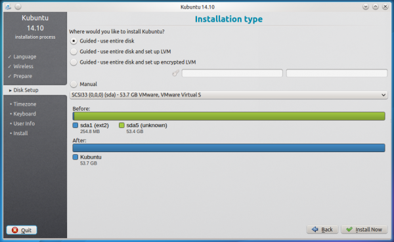Select the Prepare step in sidebar
This screenshot has width=394, height=242.
(22, 76)
